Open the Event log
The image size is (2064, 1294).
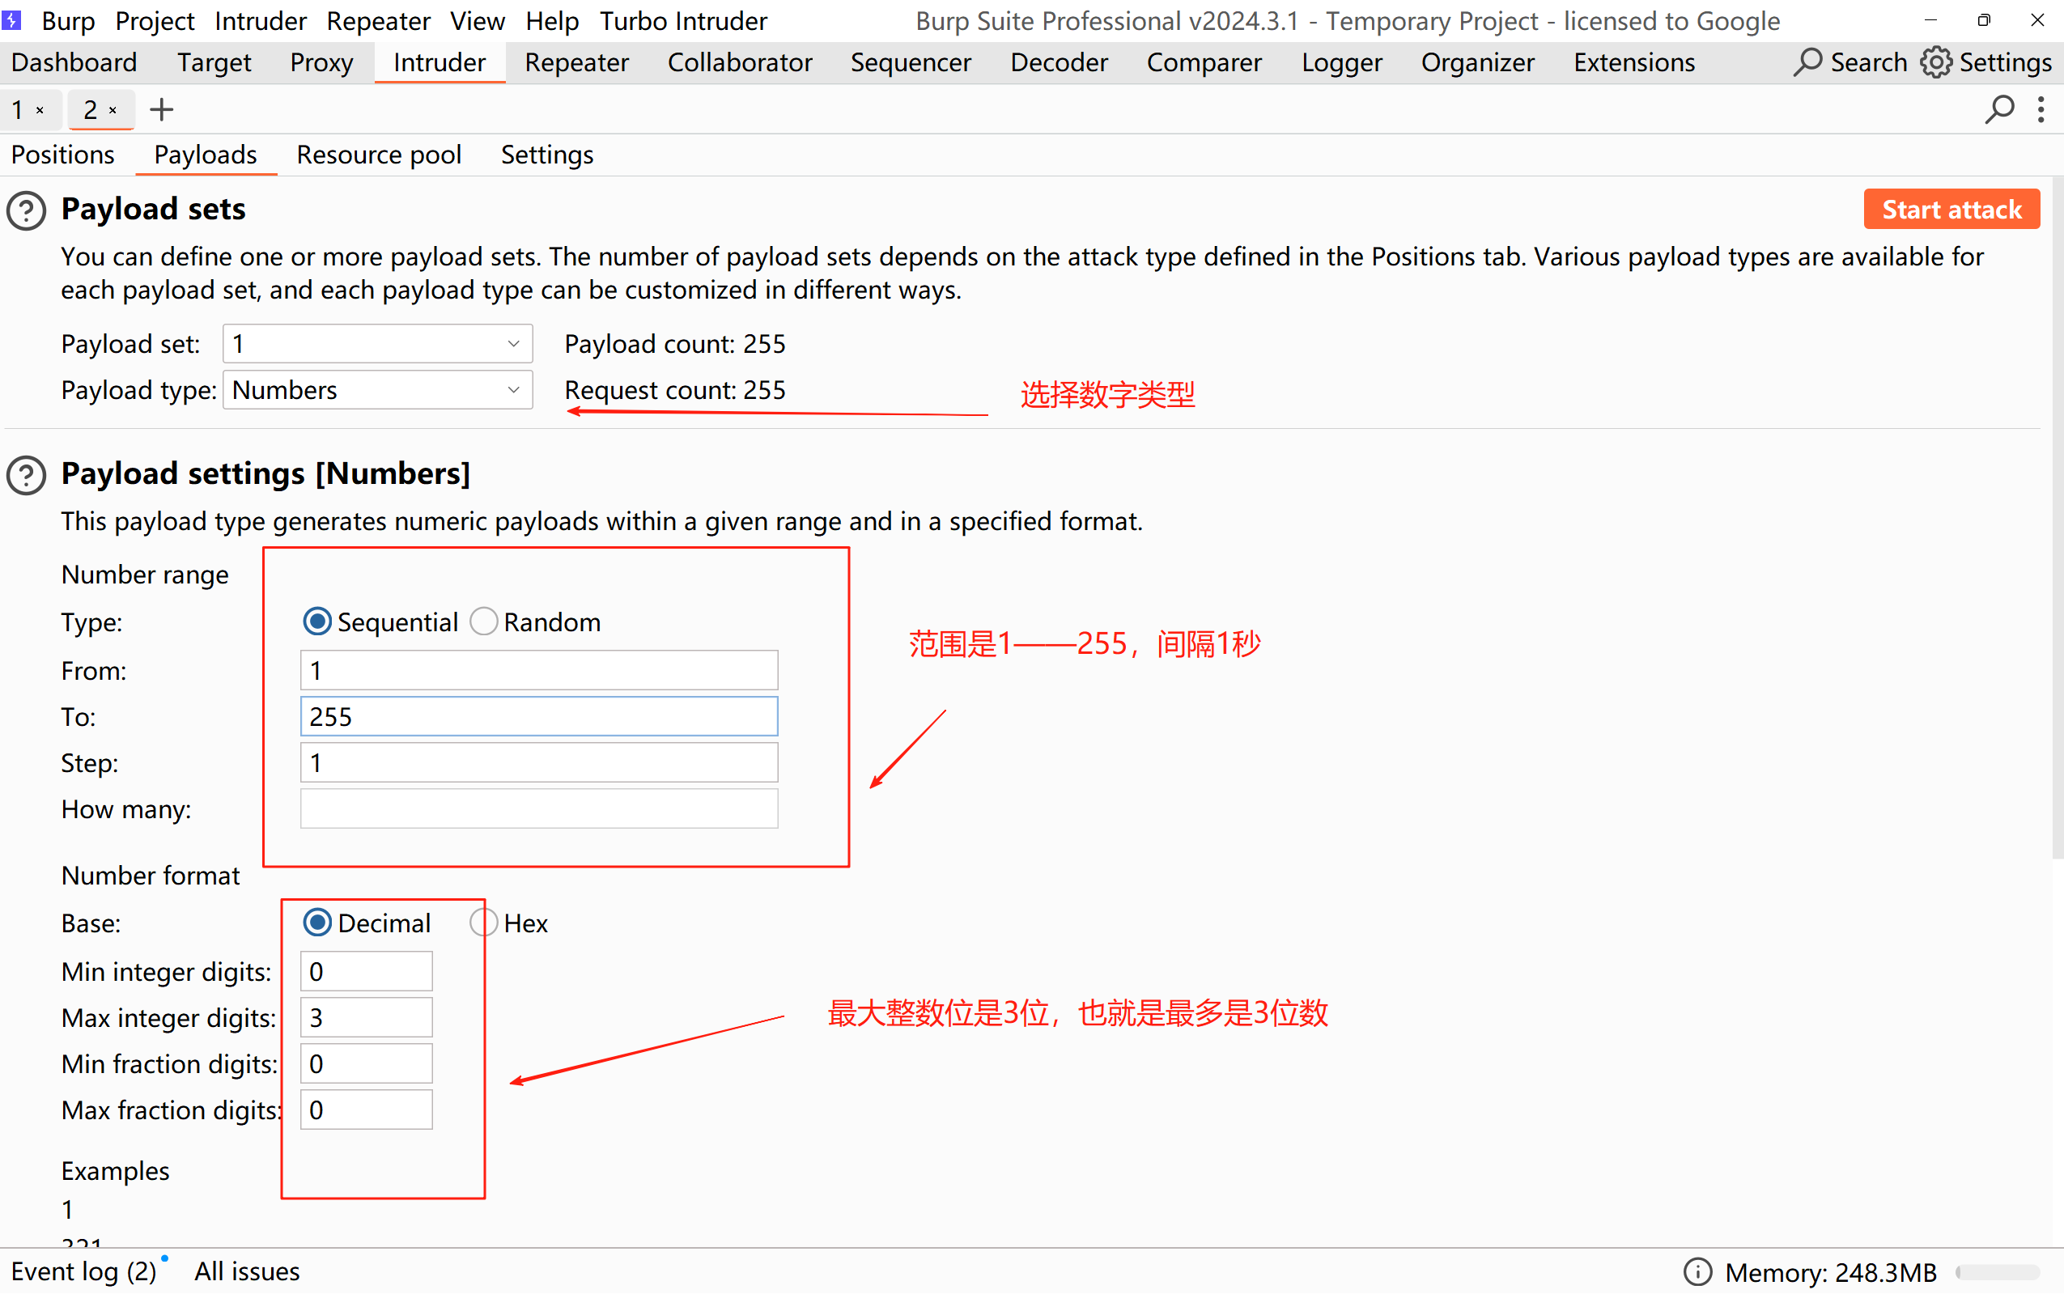[83, 1272]
